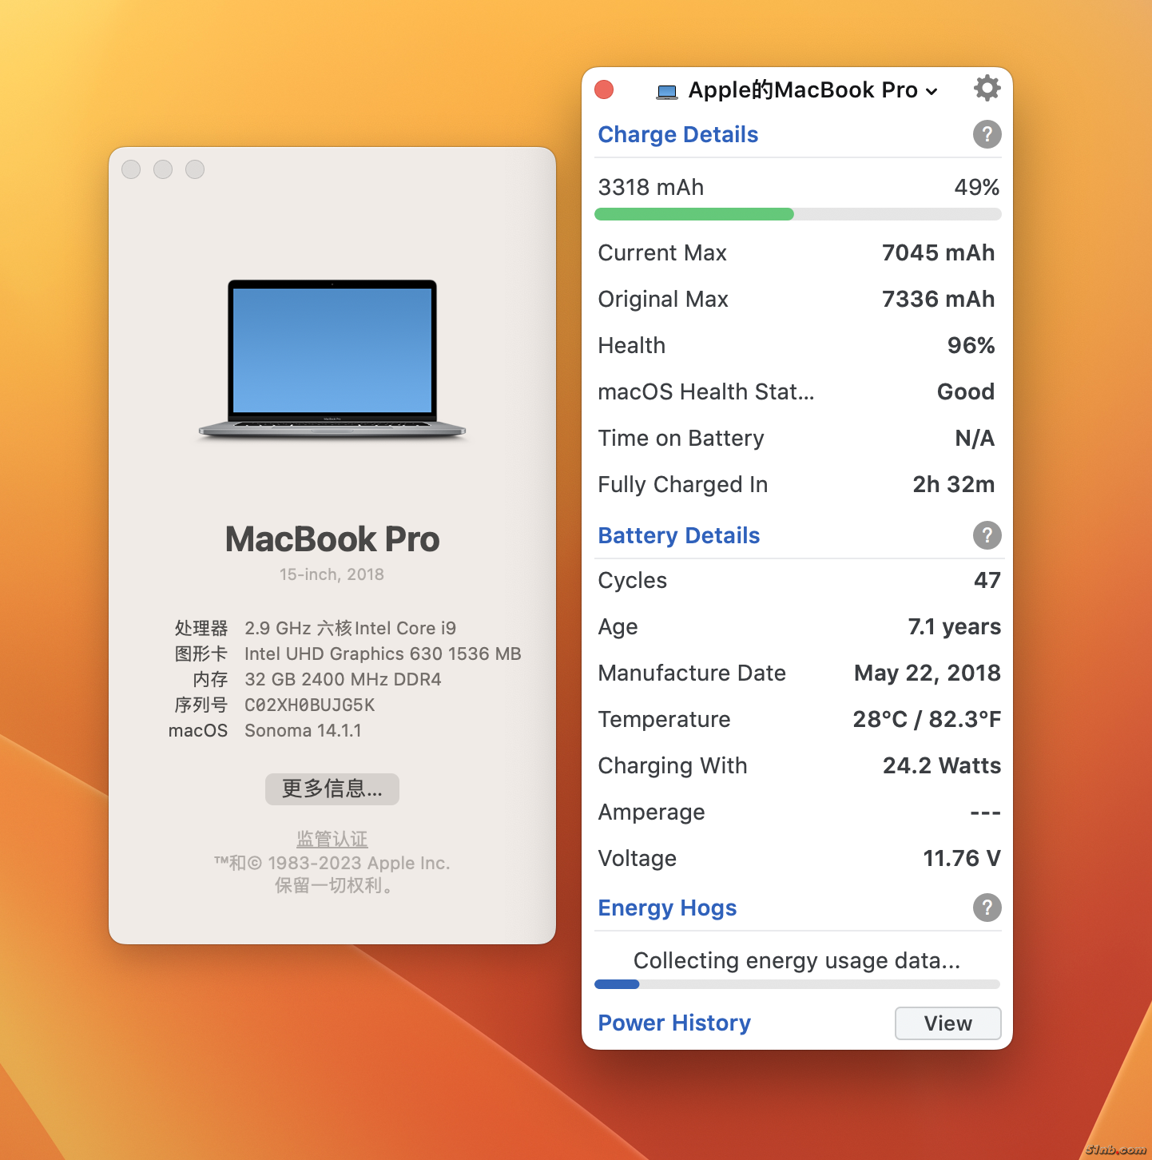Click the Good health status value
Image resolution: width=1152 pixels, height=1160 pixels.
pyautogui.click(x=966, y=391)
